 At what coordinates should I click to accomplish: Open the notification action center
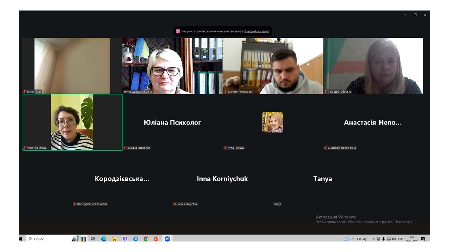[x=423, y=239]
